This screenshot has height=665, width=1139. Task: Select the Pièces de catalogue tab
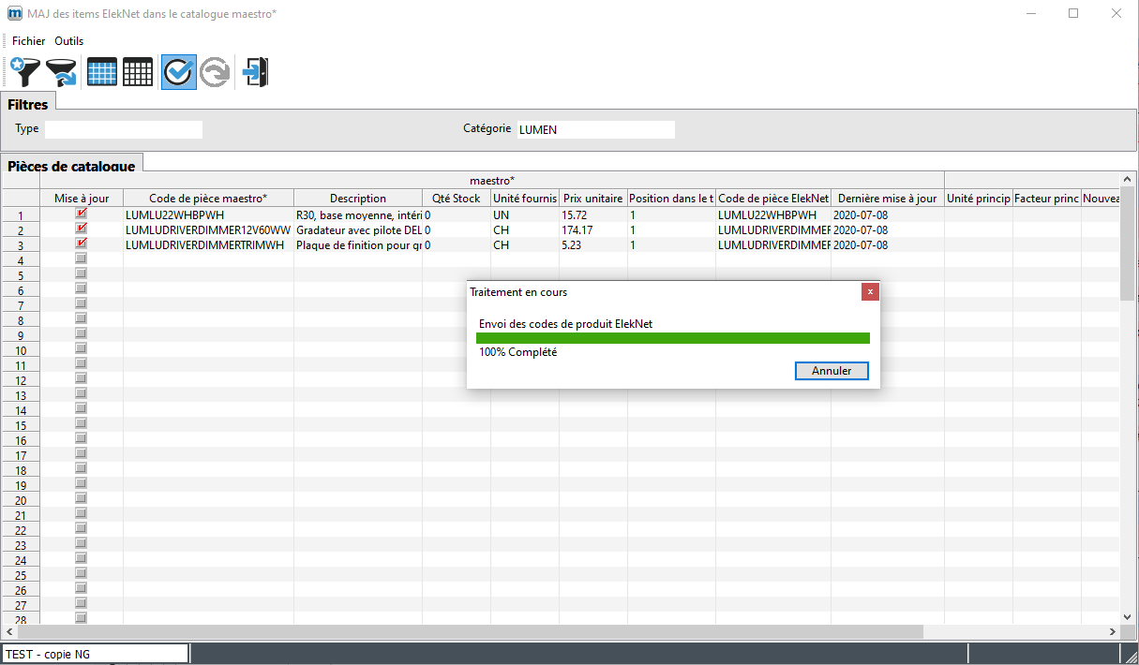pyautogui.click(x=71, y=166)
